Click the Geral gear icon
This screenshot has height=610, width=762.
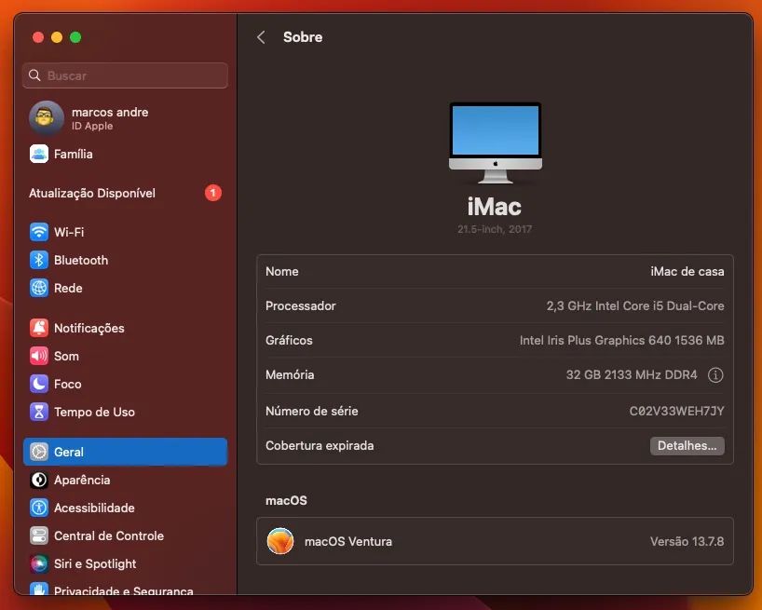coord(39,453)
